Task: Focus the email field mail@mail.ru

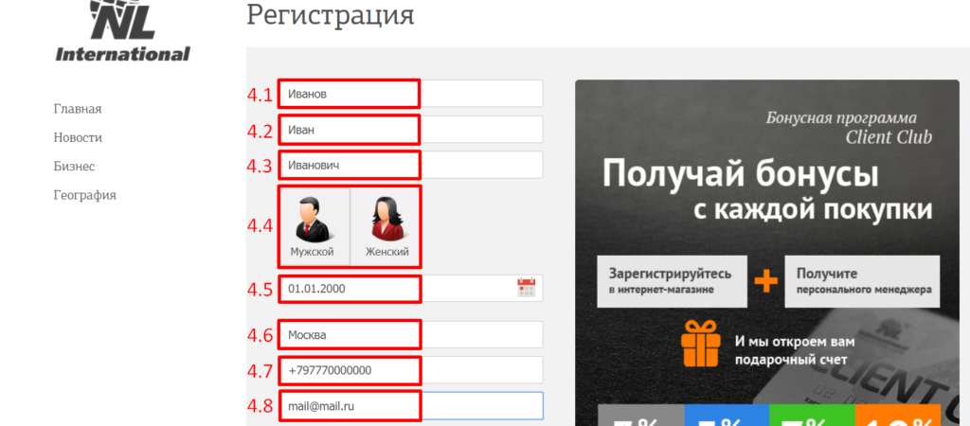Action: [x=411, y=405]
